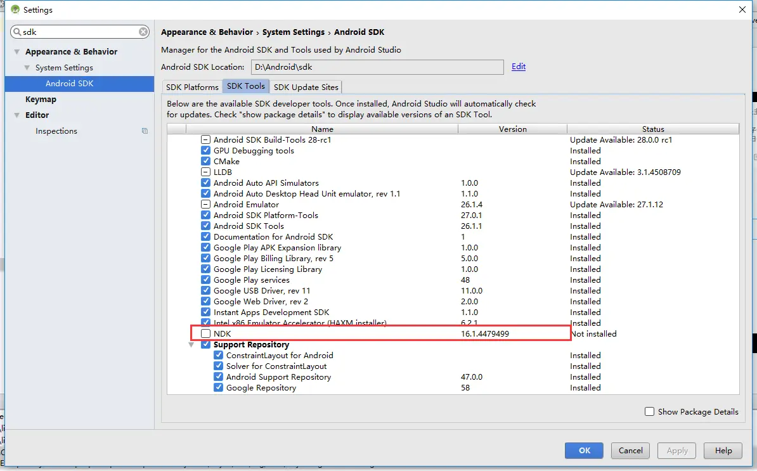This screenshot has width=757, height=471.
Task: Open the SDK Update Sites tab
Action: click(x=306, y=87)
